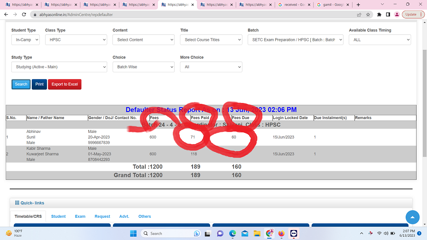Open the Choice dropdown set to Batch Wise
The width and height of the screenshot is (427, 240).
tap(143, 67)
